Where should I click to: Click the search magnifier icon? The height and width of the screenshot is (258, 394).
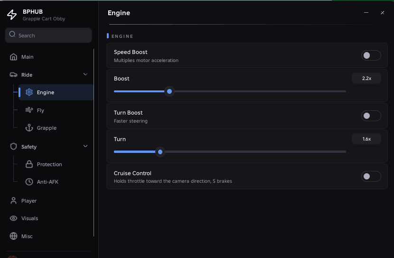click(12, 34)
